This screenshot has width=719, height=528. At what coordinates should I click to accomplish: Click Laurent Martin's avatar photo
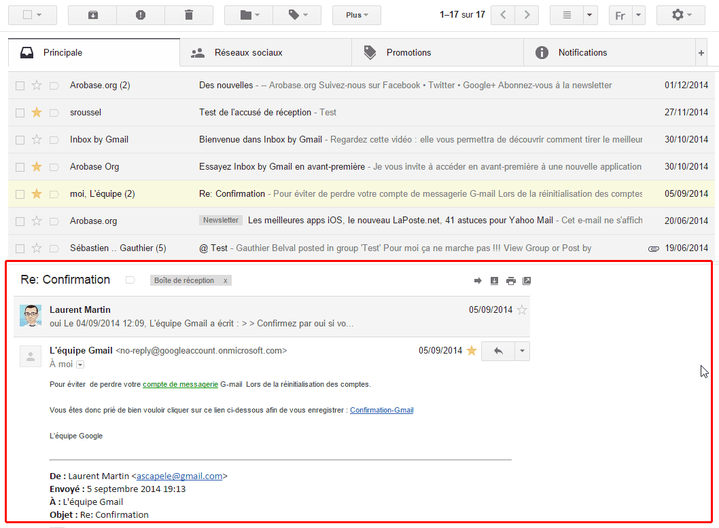(x=31, y=316)
